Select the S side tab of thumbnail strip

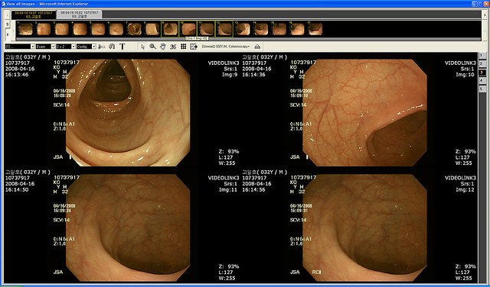(8, 24)
